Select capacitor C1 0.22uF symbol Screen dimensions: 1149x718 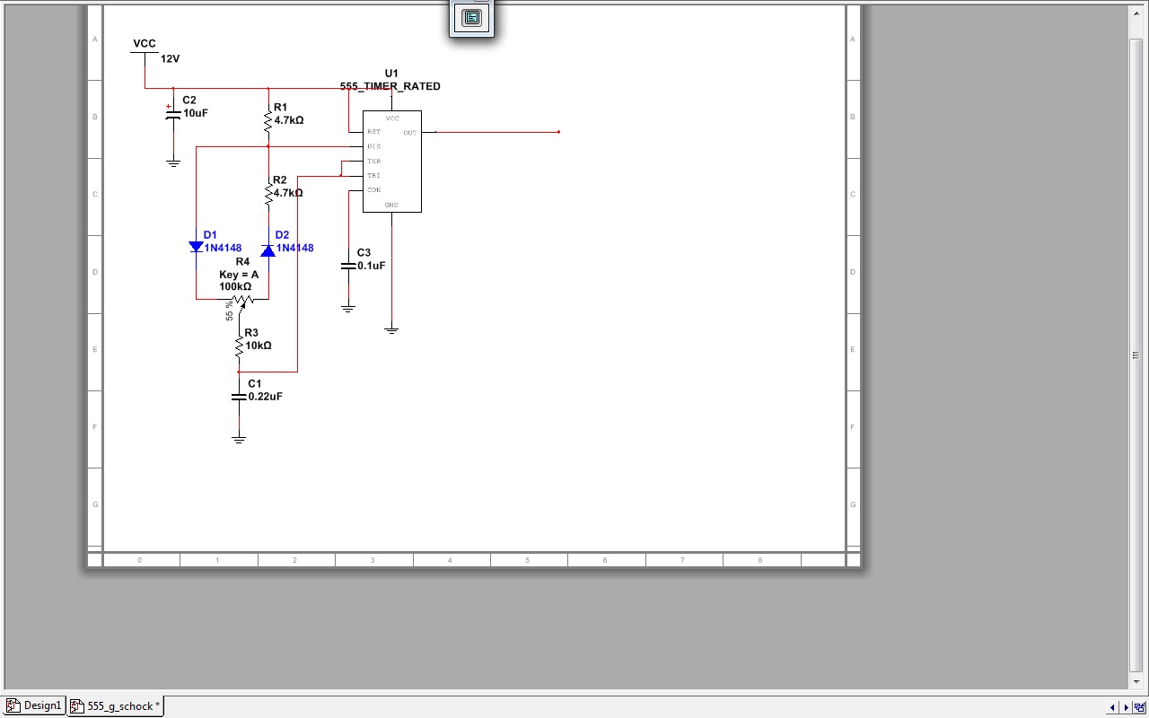click(239, 396)
